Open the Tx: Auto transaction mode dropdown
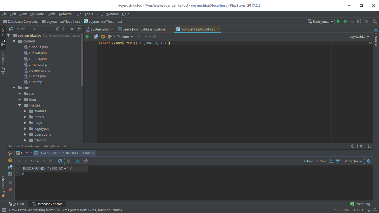Screen dimensions: 379x213 [x=125, y=37]
